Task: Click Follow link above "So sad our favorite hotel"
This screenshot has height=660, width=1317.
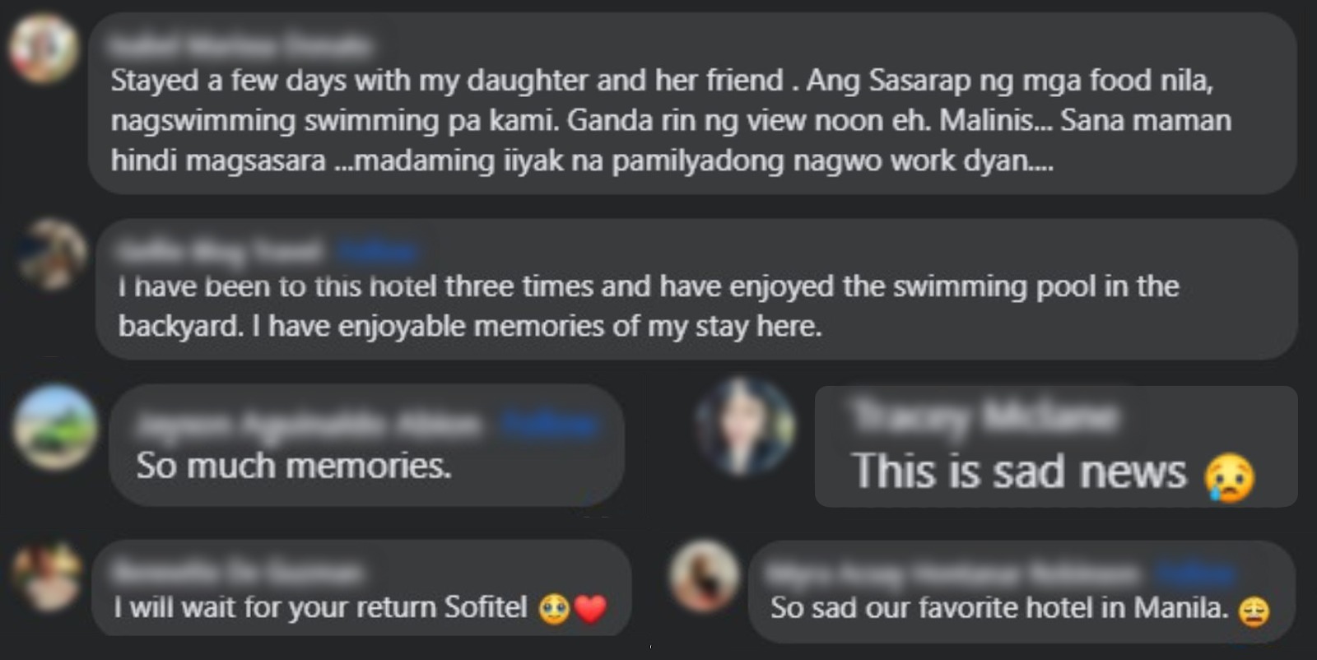Action: [x=1193, y=572]
